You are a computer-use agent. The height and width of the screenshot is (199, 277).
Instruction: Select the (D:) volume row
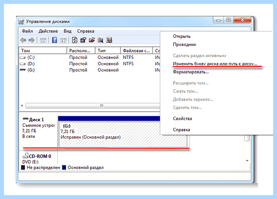click(90, 63)
